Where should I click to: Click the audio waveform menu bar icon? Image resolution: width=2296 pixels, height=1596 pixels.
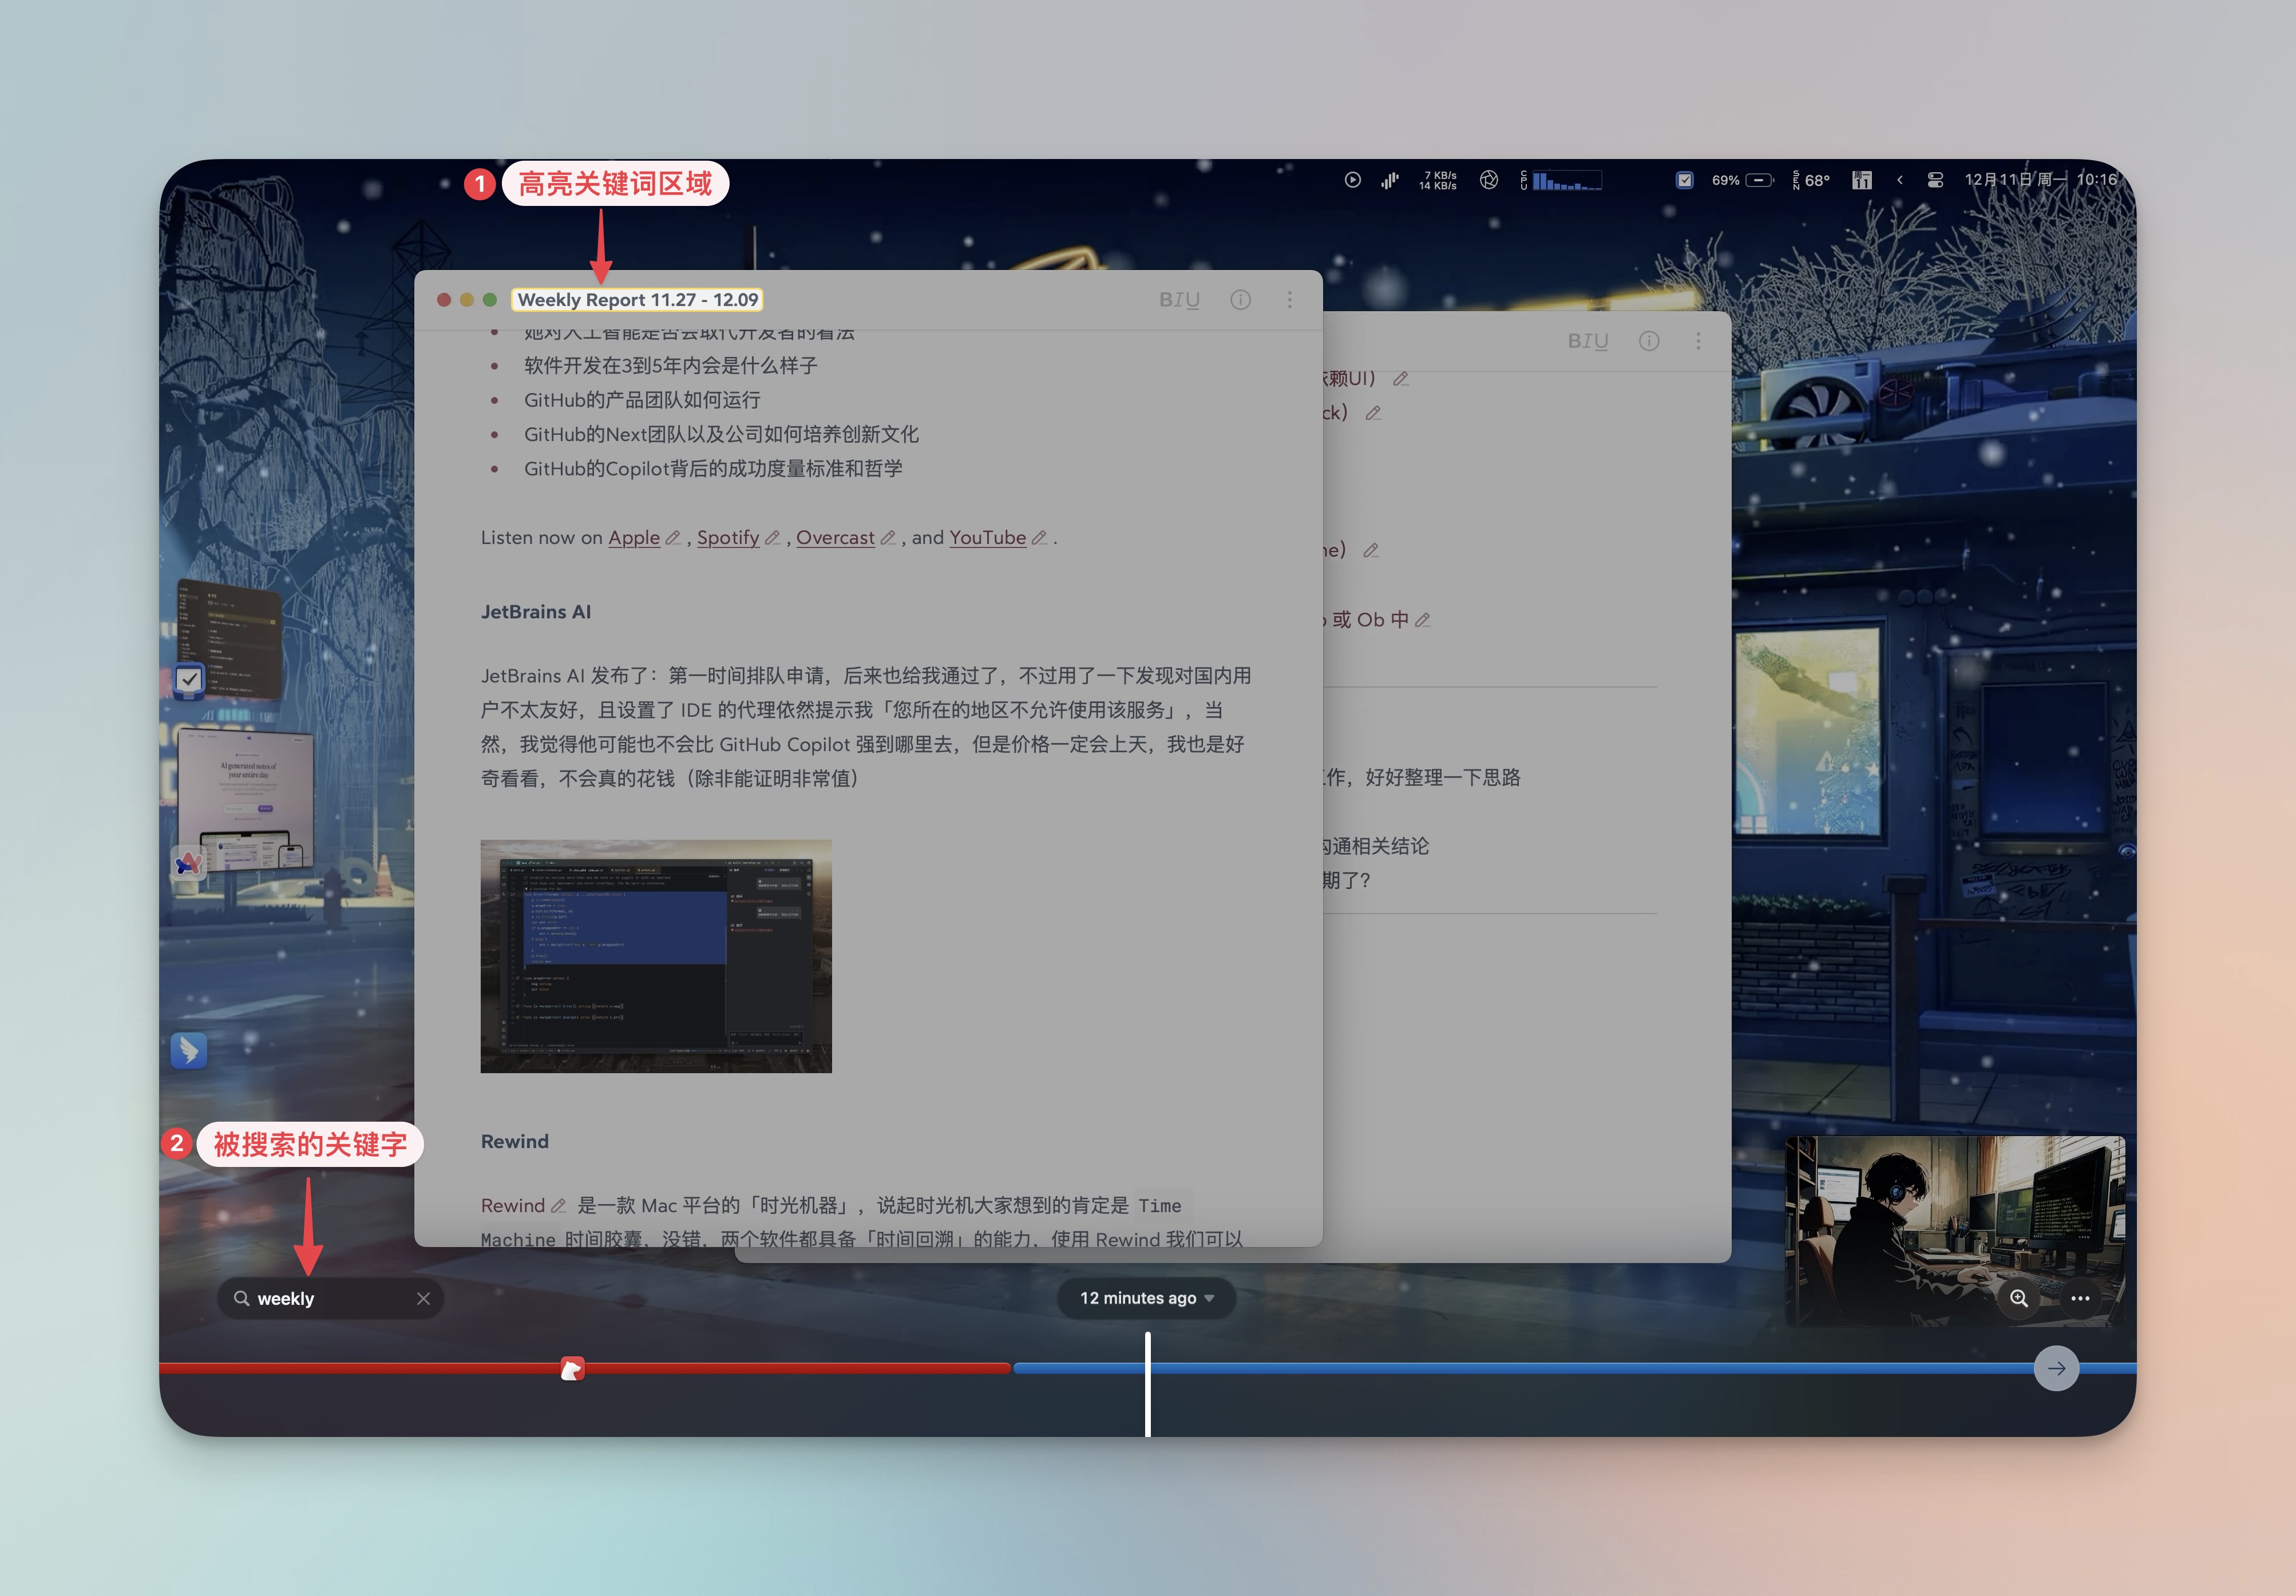click(x=1390, y=180)
